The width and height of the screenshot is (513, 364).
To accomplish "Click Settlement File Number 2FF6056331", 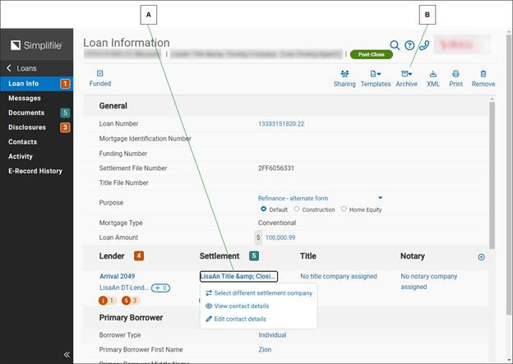I will (x=276, y=168).
